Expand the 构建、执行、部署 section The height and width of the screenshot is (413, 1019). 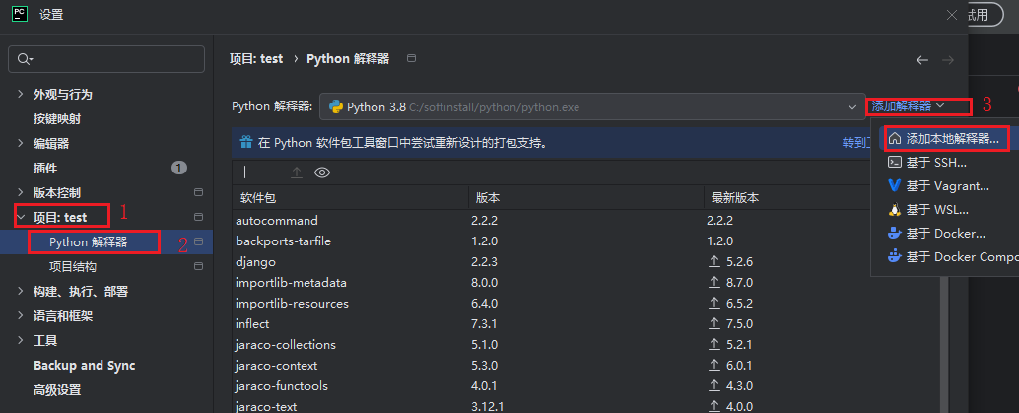(20, 291)
